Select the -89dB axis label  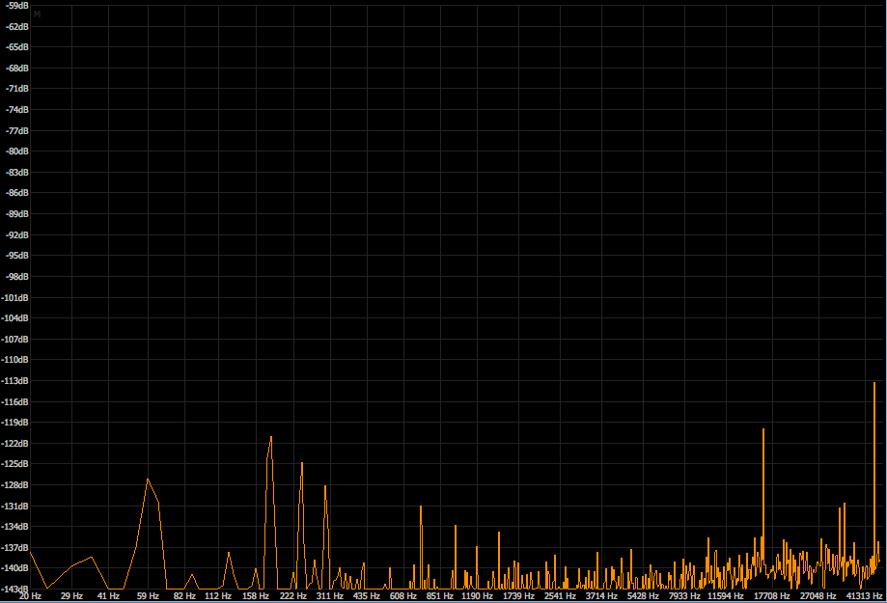click(17, 214)
